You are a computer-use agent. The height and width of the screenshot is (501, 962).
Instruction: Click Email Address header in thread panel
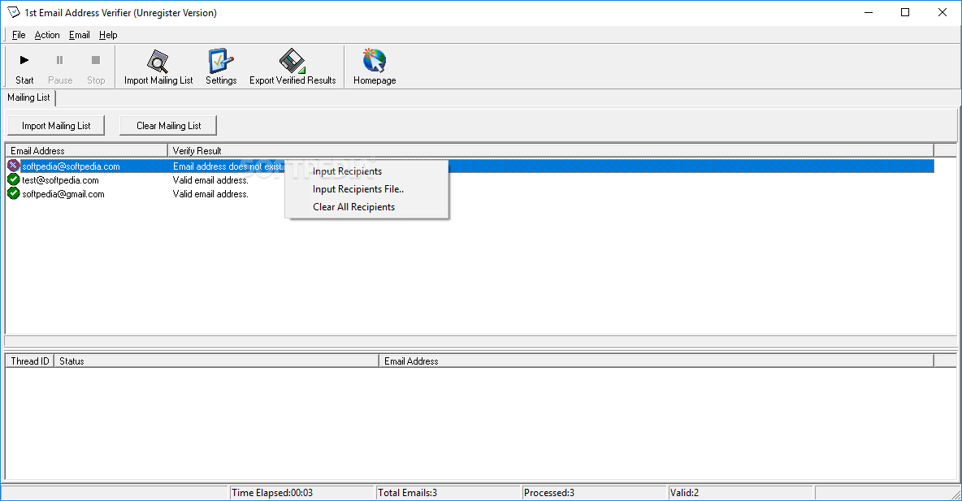pyautogui.click(x=656, y=361)
